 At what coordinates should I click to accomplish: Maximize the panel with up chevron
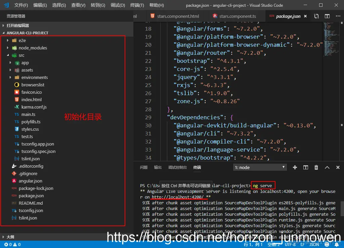click(x=327, y=167)
